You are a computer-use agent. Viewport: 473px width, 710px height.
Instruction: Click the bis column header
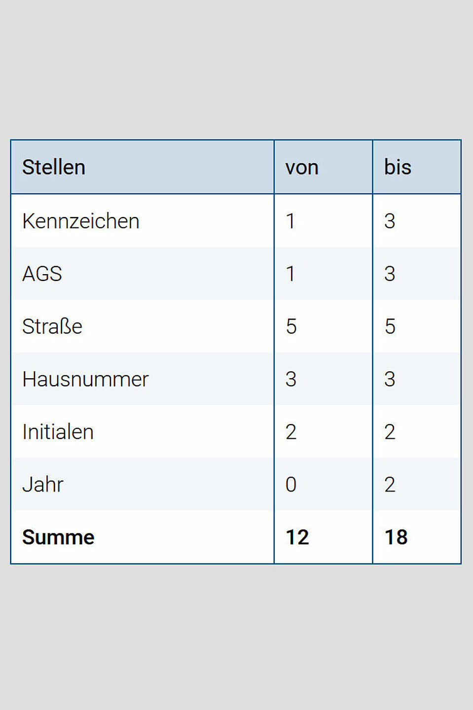coord(398,167)
